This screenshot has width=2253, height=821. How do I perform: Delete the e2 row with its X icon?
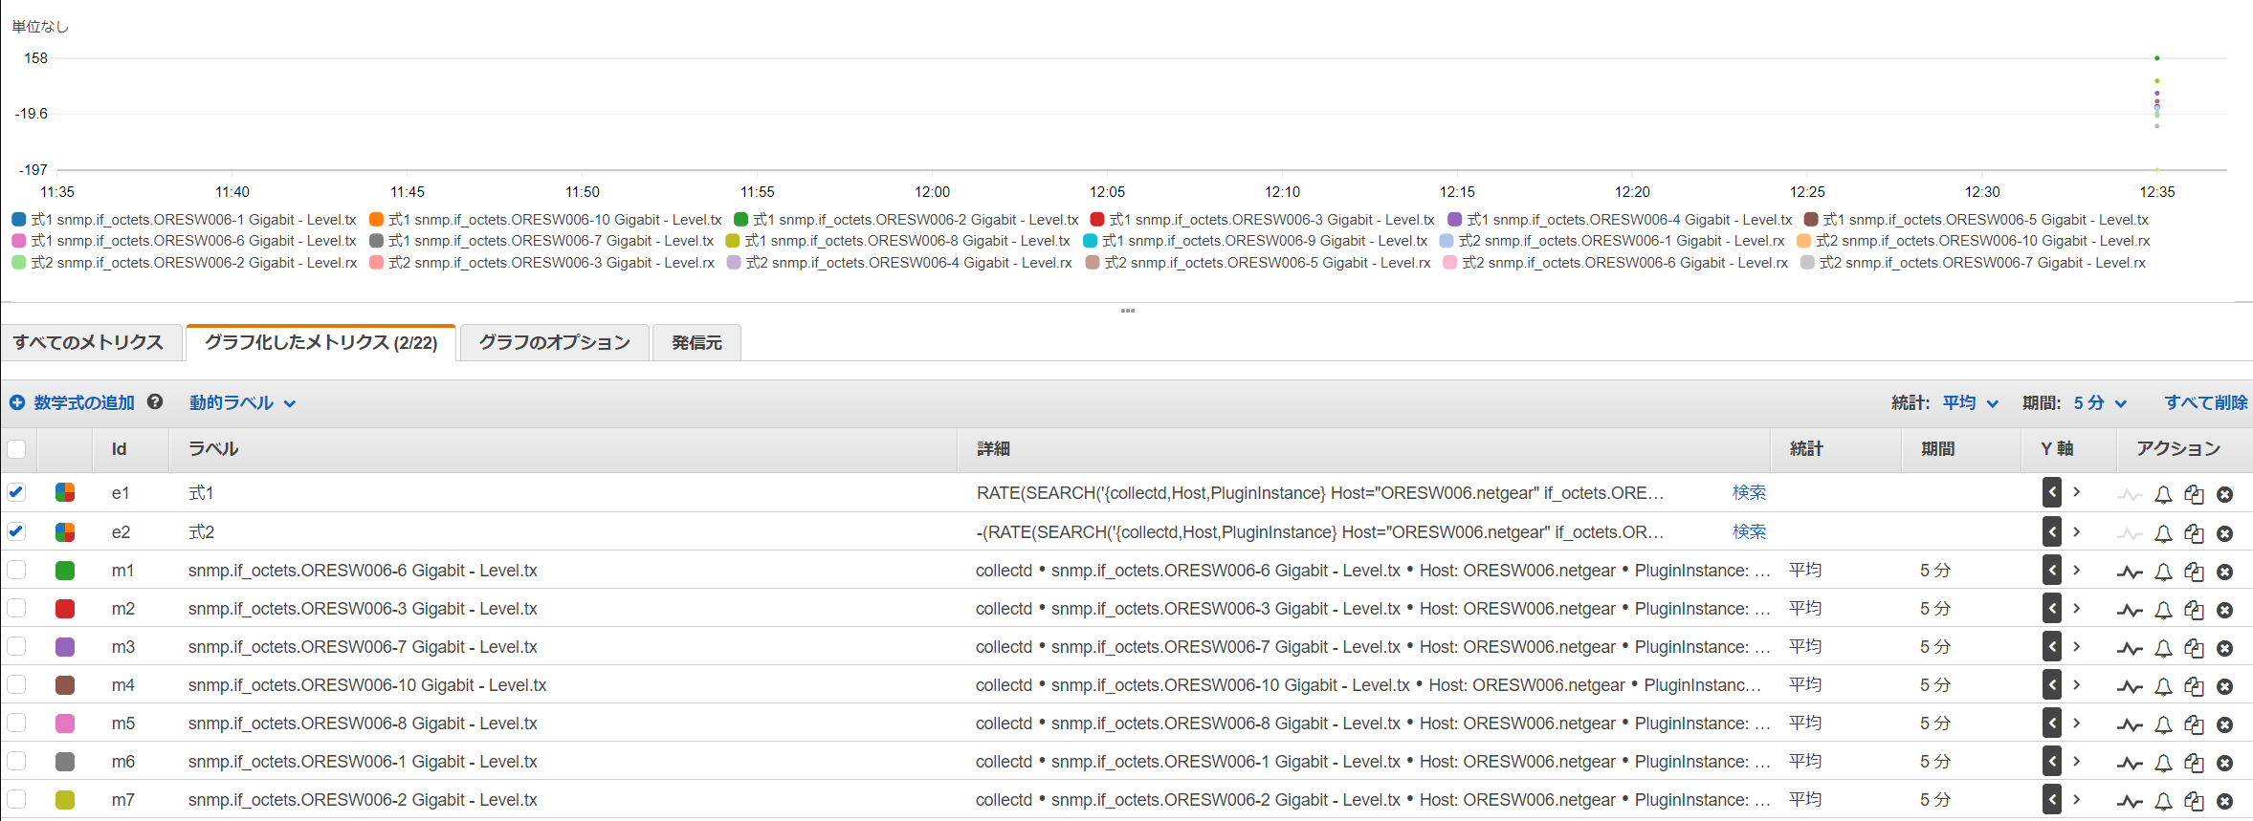[2225, 533]
